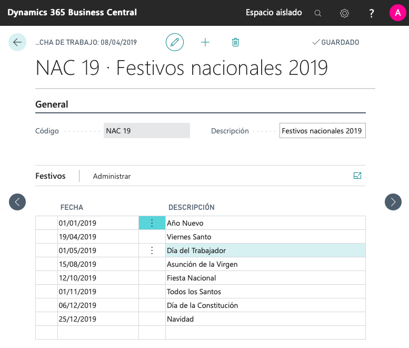The height and width of the screenshot is (348, 409).
Task: Go to the next record arrow
Action: coord(393,201)
